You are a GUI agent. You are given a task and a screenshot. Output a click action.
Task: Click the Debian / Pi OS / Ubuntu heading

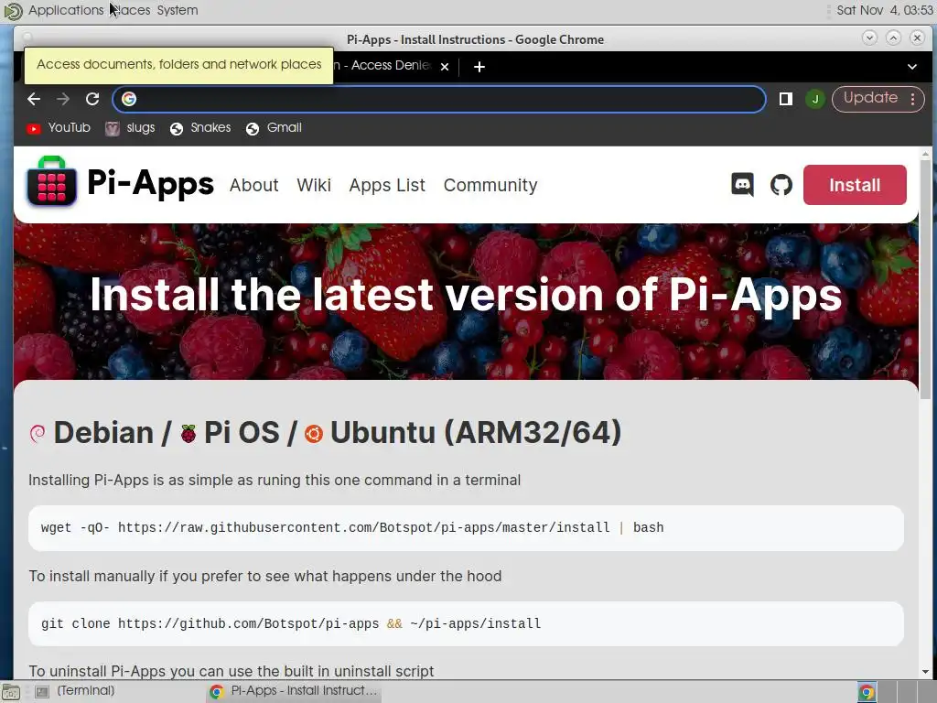tap(326, 433)
